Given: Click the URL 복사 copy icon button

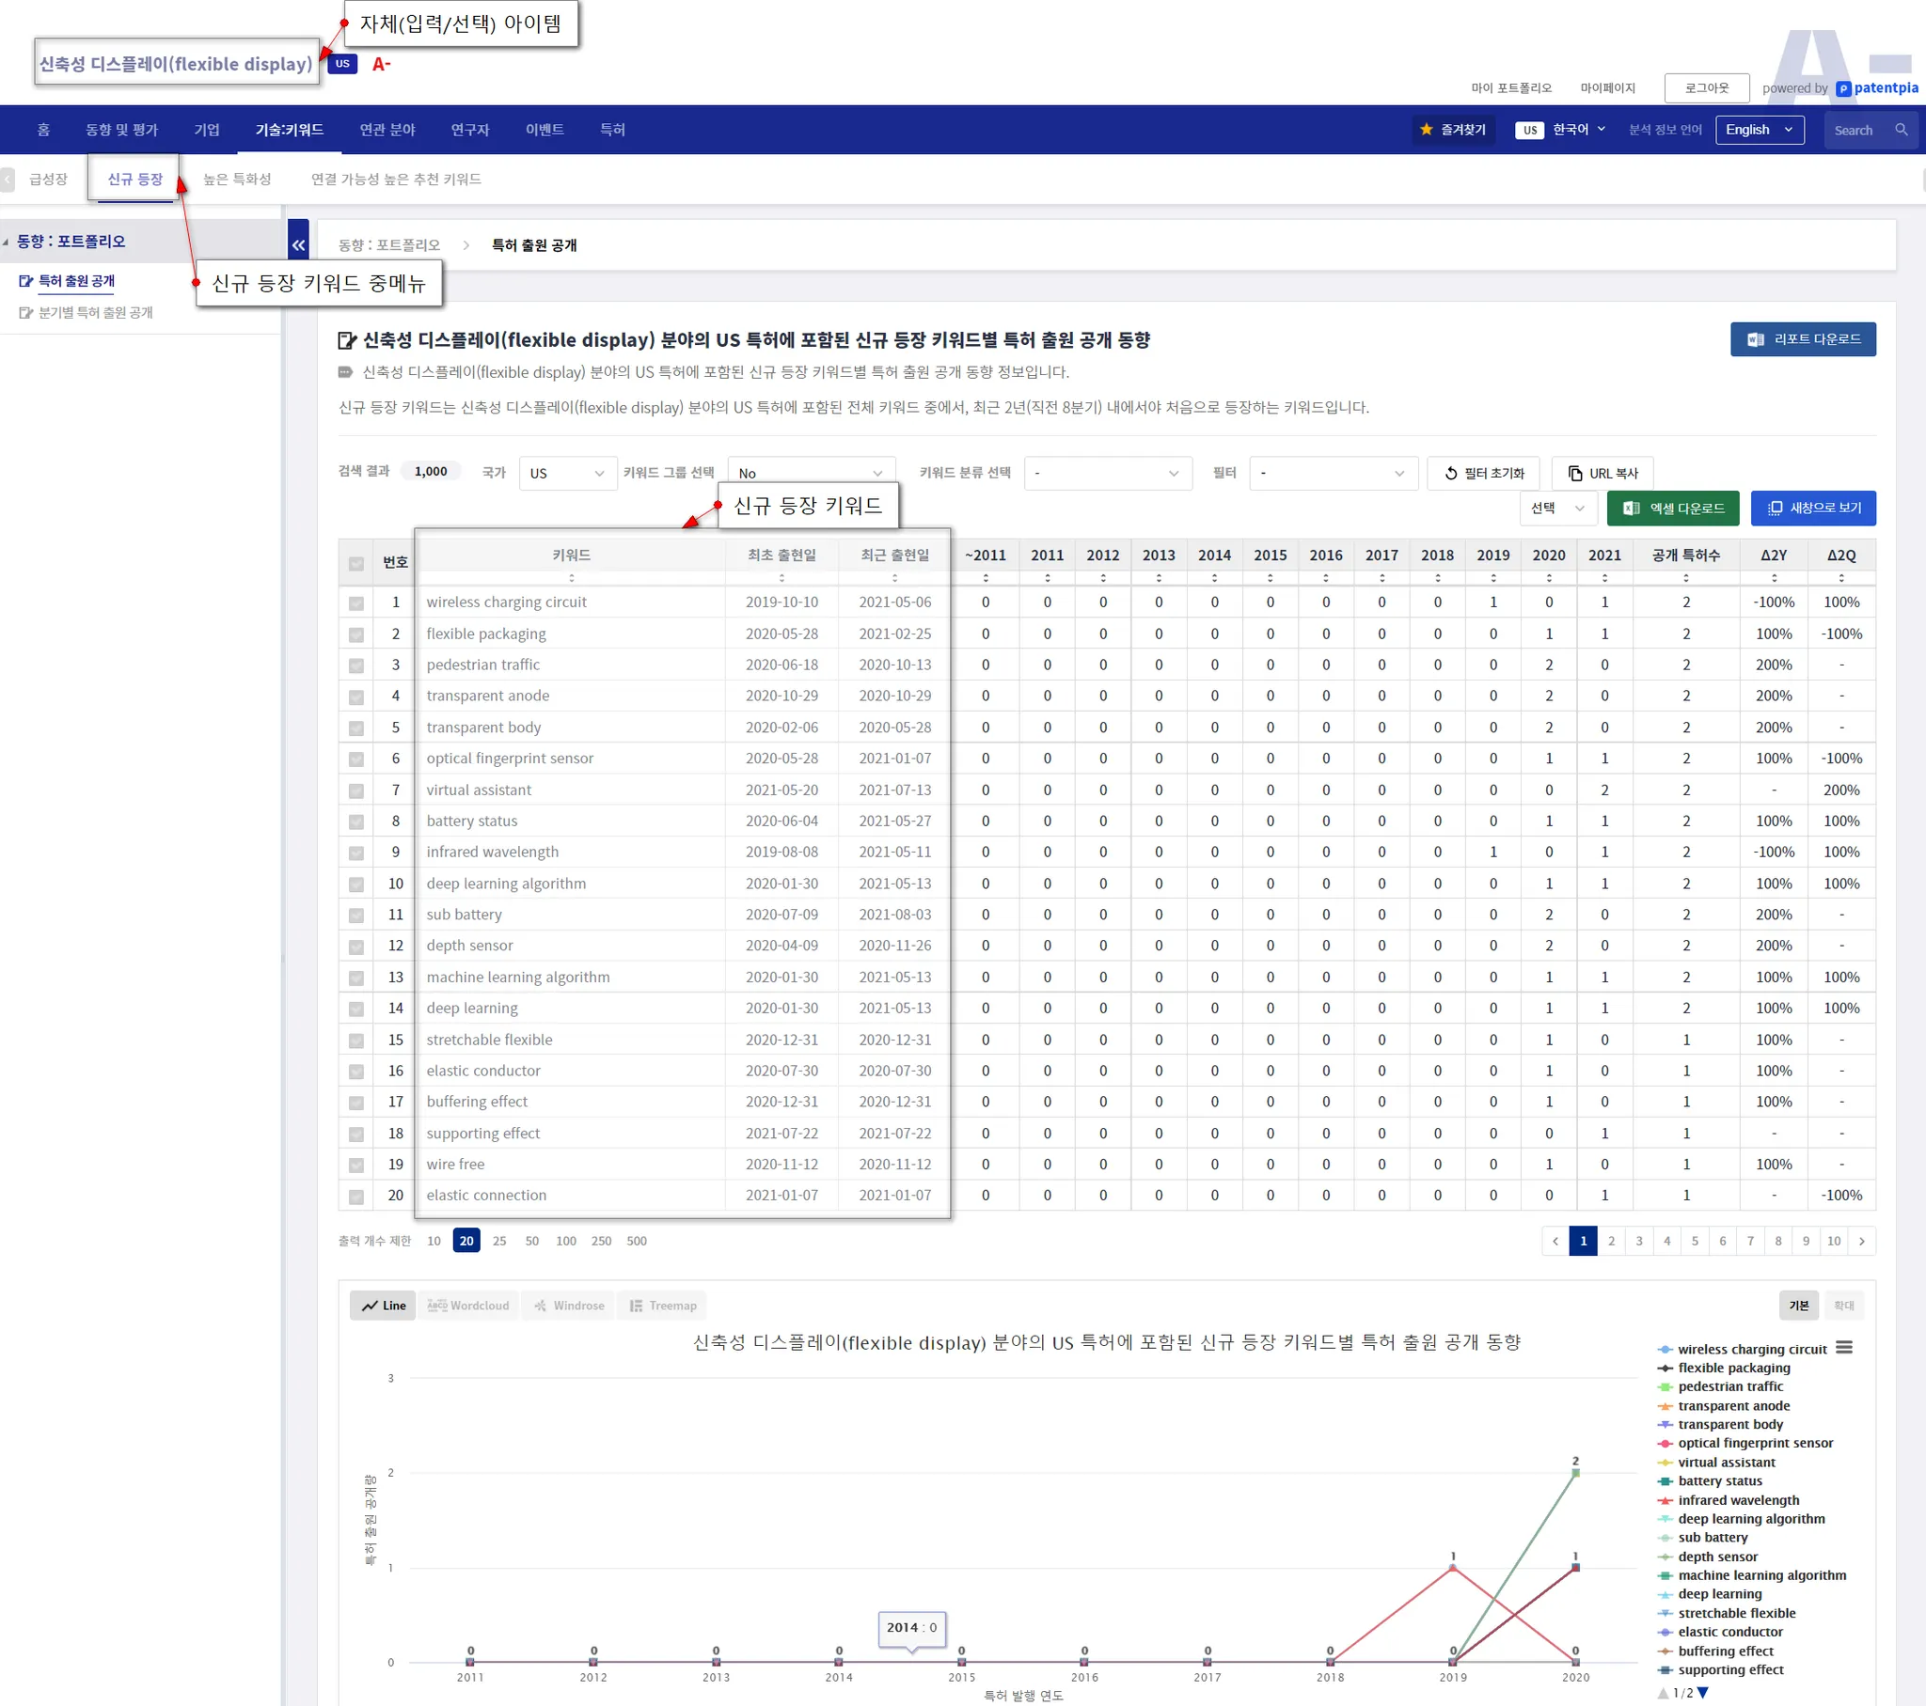Looking at the screenshot, I should (x=1602, y=473).
